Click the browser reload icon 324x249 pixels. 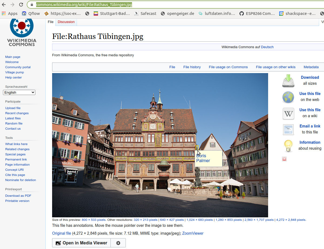(21, 5)
